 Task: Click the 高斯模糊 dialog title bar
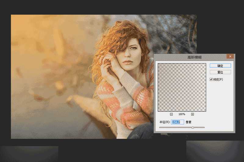tap(189, 57)
